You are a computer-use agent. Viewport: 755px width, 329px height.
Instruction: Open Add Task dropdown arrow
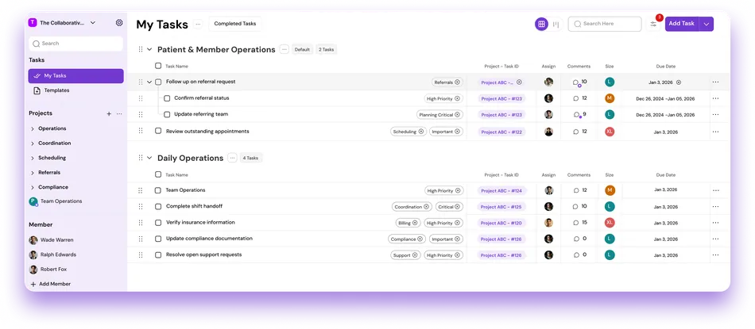[x=707, y=24]
